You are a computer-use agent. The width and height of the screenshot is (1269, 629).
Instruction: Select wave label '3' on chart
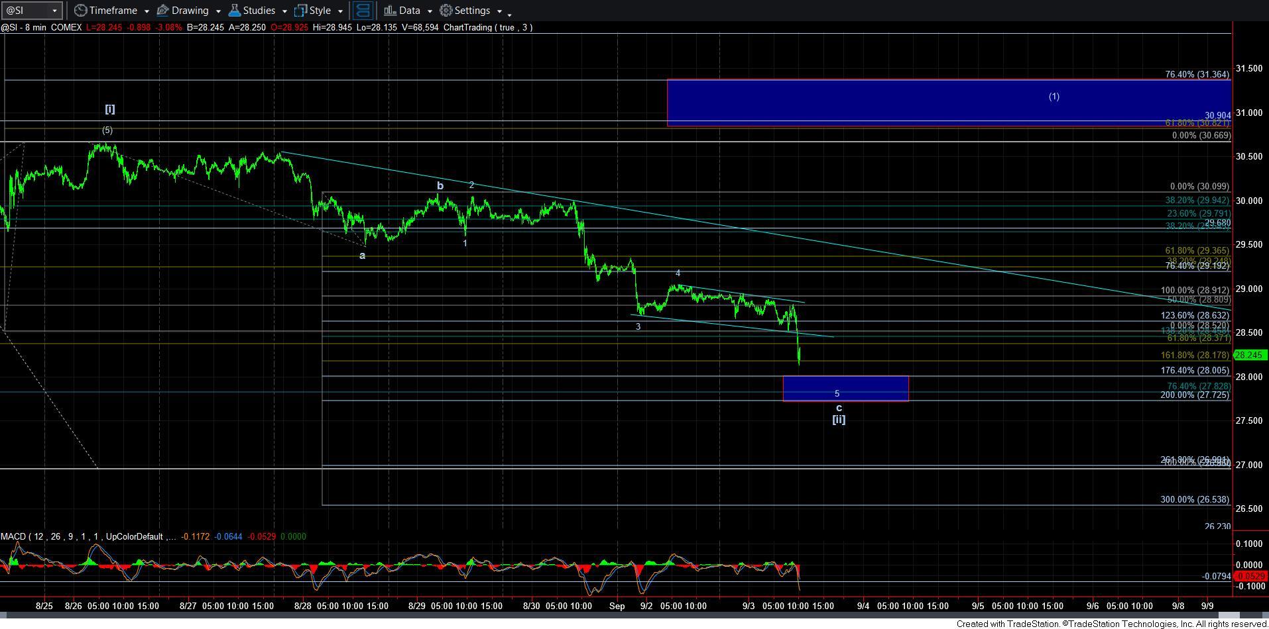(x=638, y=326)
